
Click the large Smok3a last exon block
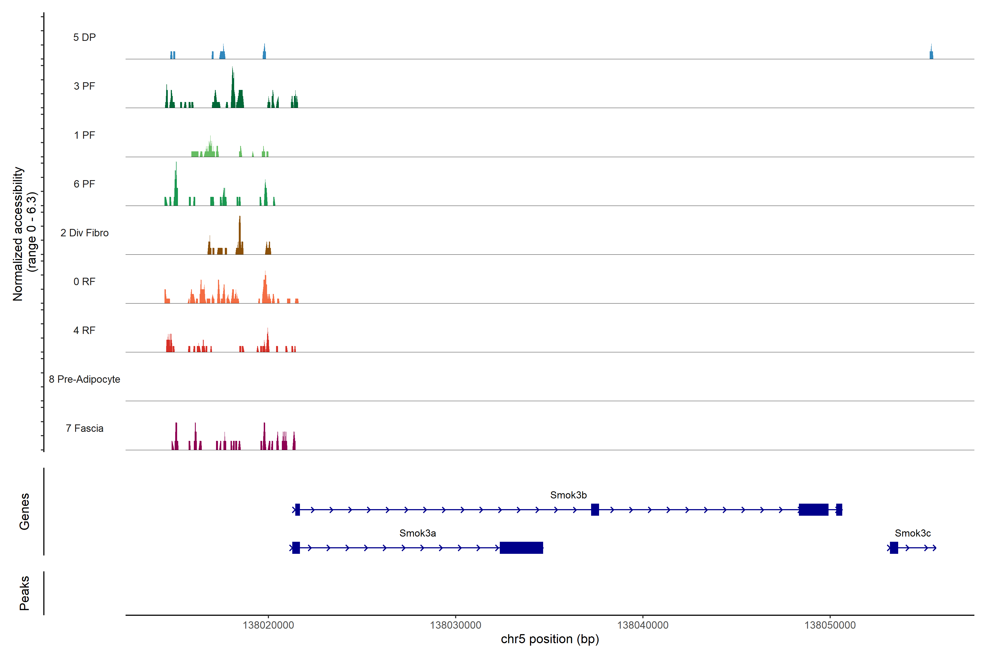pyautogui.click(x=521, y=548)
